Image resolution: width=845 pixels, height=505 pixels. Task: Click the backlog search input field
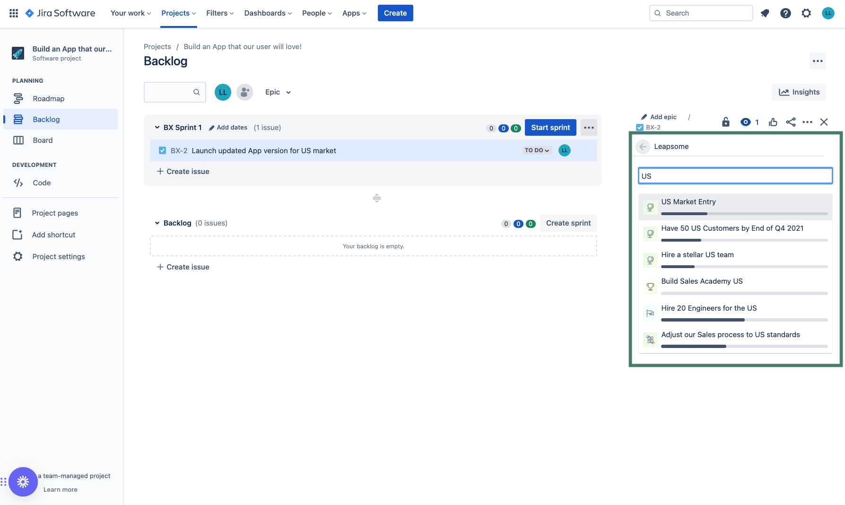[x=174, y=92]
